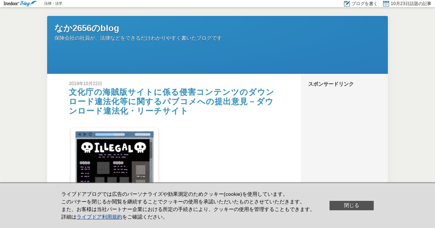Click the post date 2019年10月22日
The width and height of the screenshot is (435, 228).
point(86,84)
